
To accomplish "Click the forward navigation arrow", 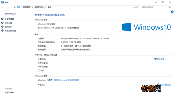I will point(8,7).
